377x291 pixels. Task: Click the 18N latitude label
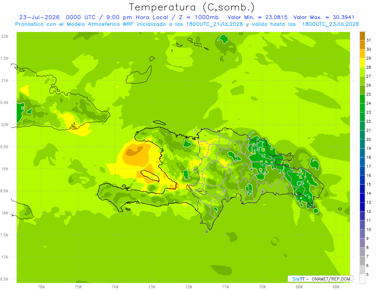[x=5, y=213]
